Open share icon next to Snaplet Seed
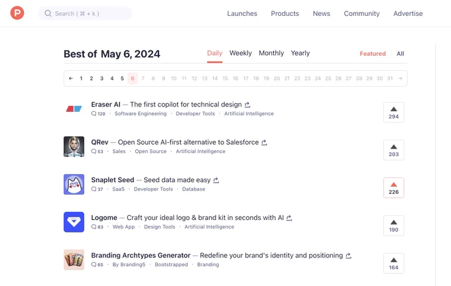The width and height of the screenshot is (451, 286). pos(216,180)
